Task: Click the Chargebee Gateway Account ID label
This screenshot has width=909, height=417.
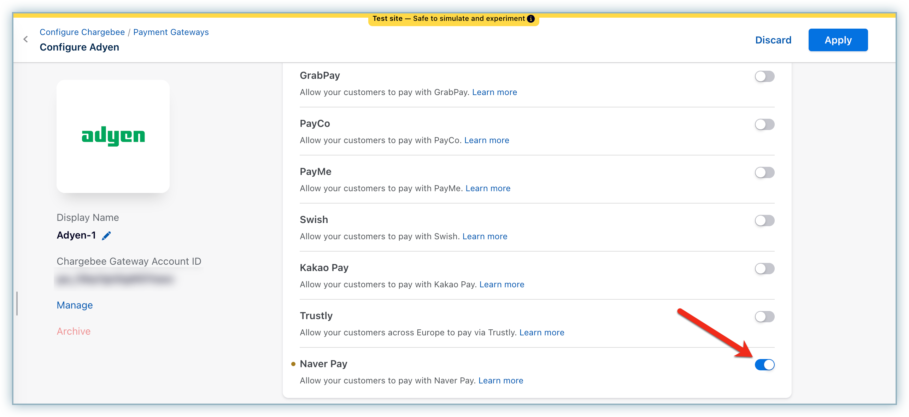Action: click(129, 262)
